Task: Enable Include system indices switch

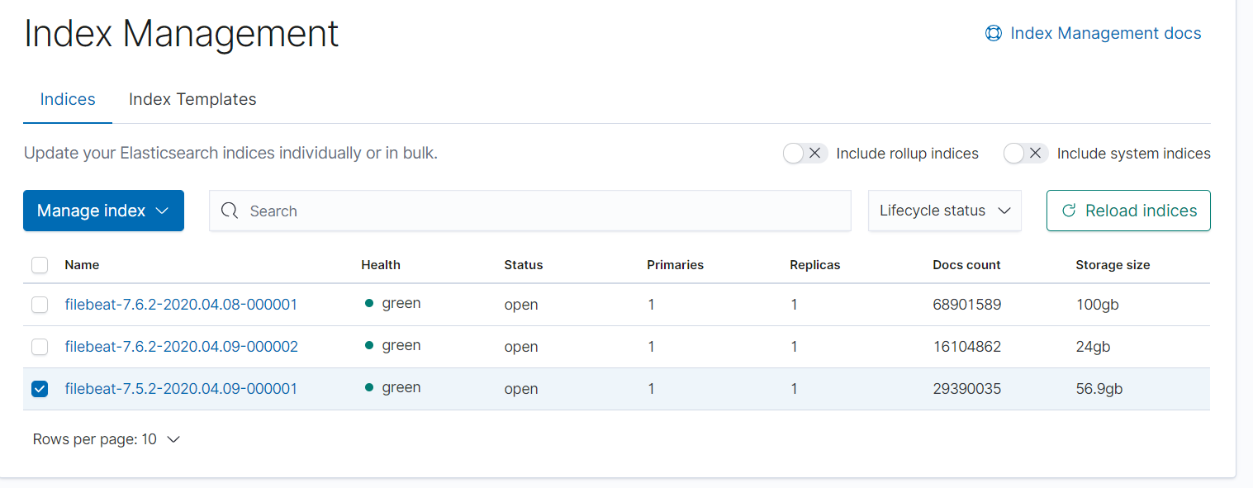Action: (x=1025, y=154)
